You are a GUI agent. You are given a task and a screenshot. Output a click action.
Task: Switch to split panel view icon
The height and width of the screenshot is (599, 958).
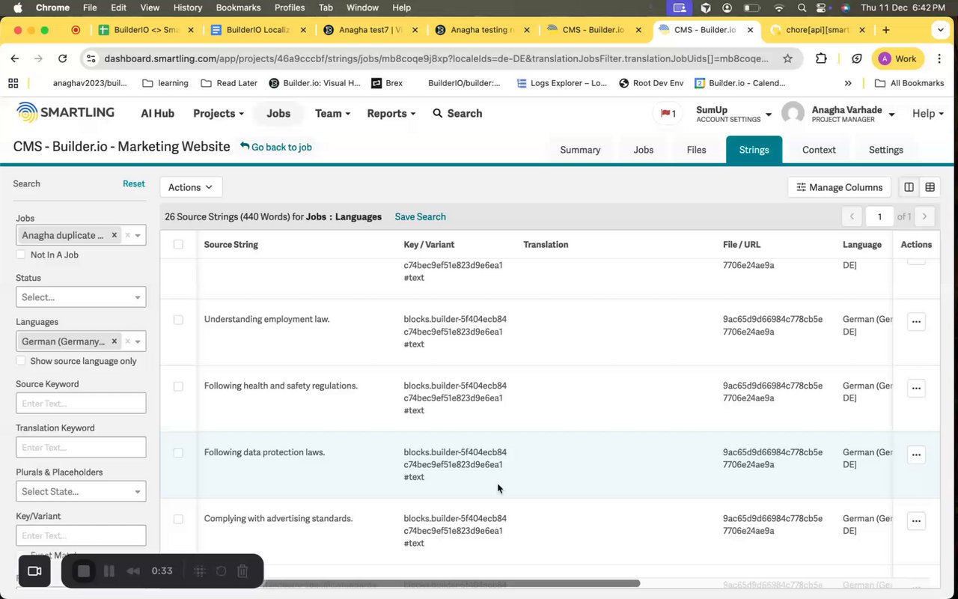[x=909, y=187]
